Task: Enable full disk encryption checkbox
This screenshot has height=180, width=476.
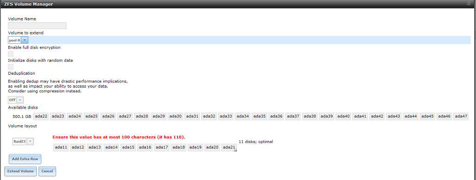Action: (x=11, y=54)
